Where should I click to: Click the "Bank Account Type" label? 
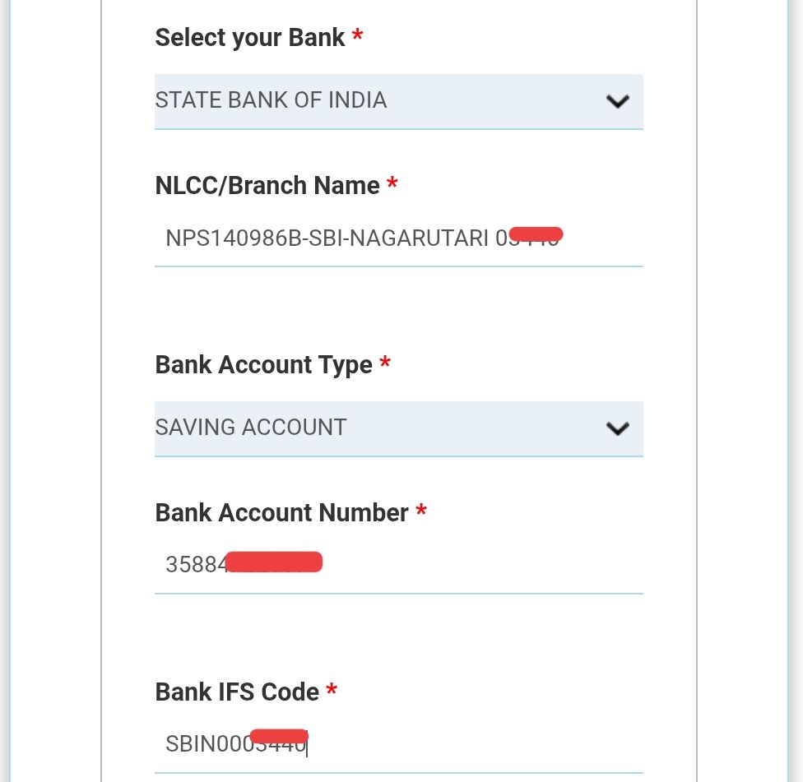tap(263, 364)
